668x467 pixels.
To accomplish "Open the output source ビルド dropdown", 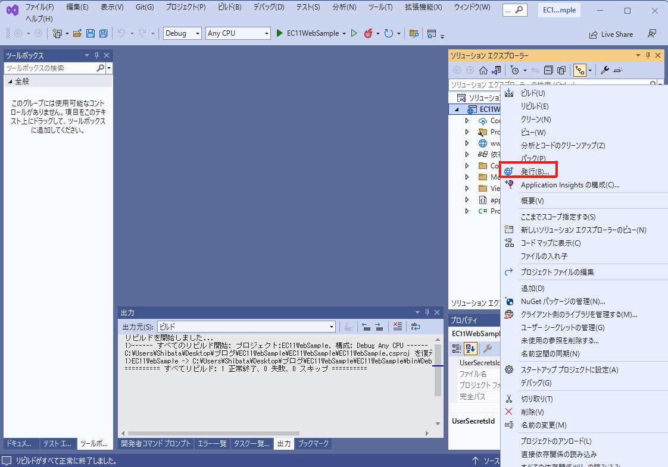I will click(x=246, y=327).
